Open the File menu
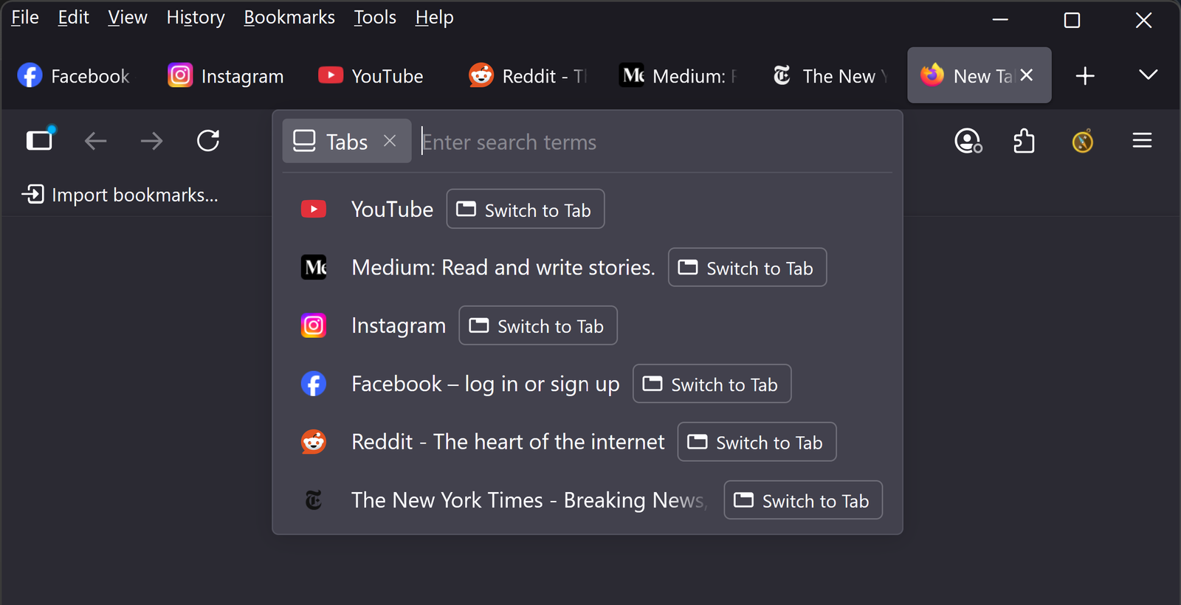This screenshot has height=605, width=1181. point(25,17)
